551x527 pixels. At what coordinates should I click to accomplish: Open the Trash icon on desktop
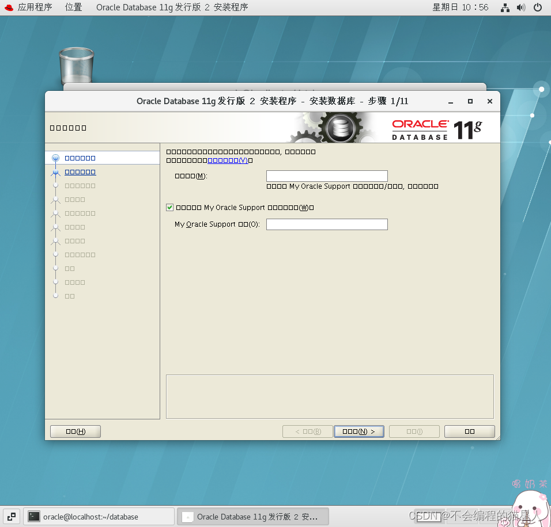pos(77,65)
